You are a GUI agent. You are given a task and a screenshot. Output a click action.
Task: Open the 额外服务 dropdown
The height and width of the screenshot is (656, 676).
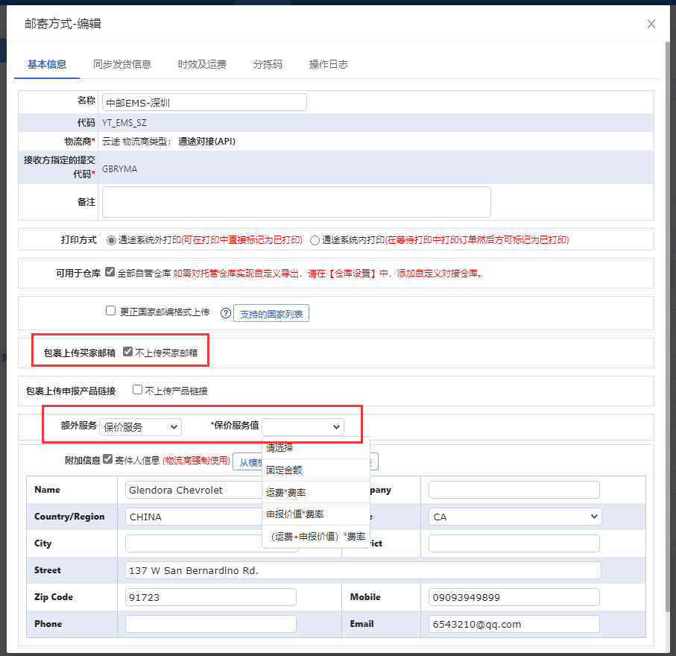(x=141, y=426)
